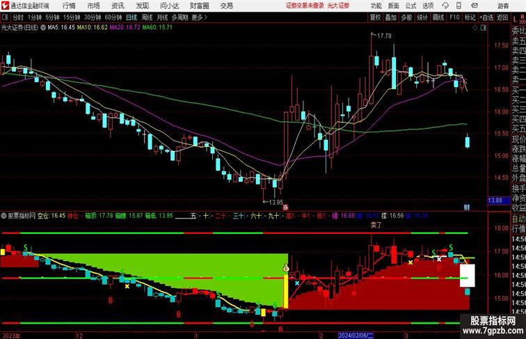Click the 空仓: 16.45 indicator value
The height and width of the screenshot is (339, 526).
point(51,216)
